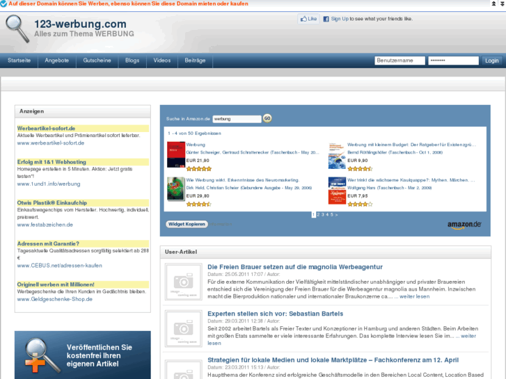Open the Startseite menu item
Image resolution: width=506 pixels, height=379 pixels.
click(19, 61)
